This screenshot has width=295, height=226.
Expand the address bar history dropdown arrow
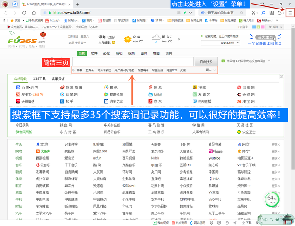(x=191, y=13)
